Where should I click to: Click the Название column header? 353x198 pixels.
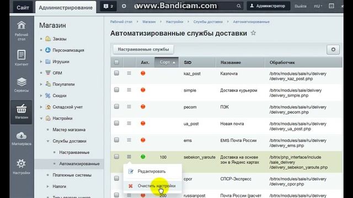pyautogui.click(x=240, y=62)
